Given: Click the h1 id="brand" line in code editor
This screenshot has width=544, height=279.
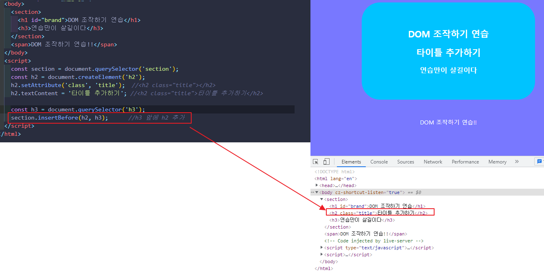Looking at the screenshot, I should tap(79, 20).
